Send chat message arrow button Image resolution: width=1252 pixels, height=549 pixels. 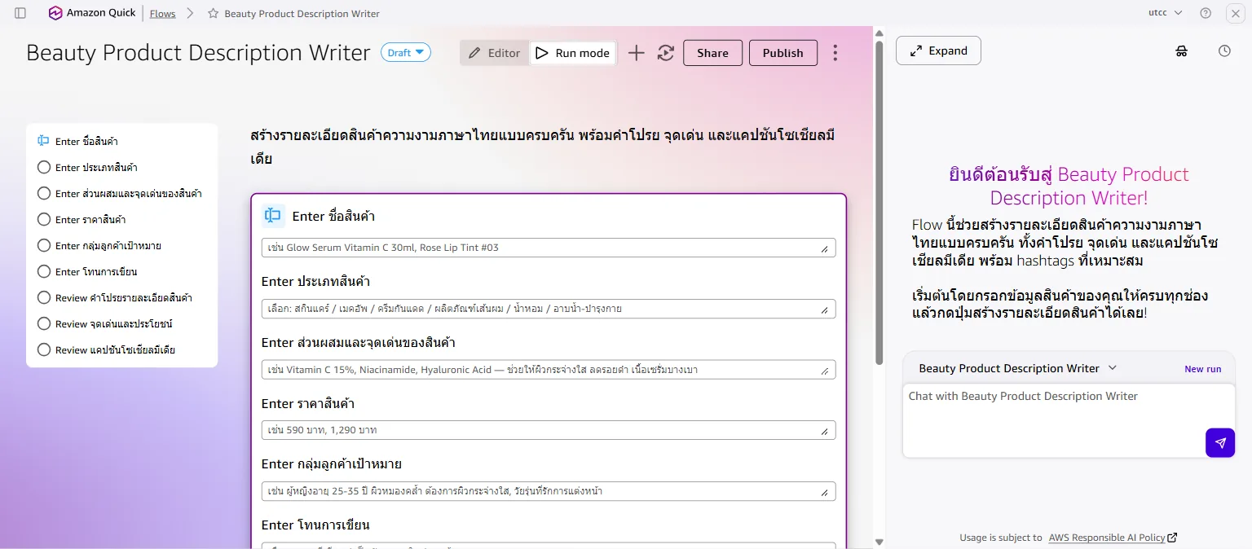pyautogui.click(x=1220, y=443)
